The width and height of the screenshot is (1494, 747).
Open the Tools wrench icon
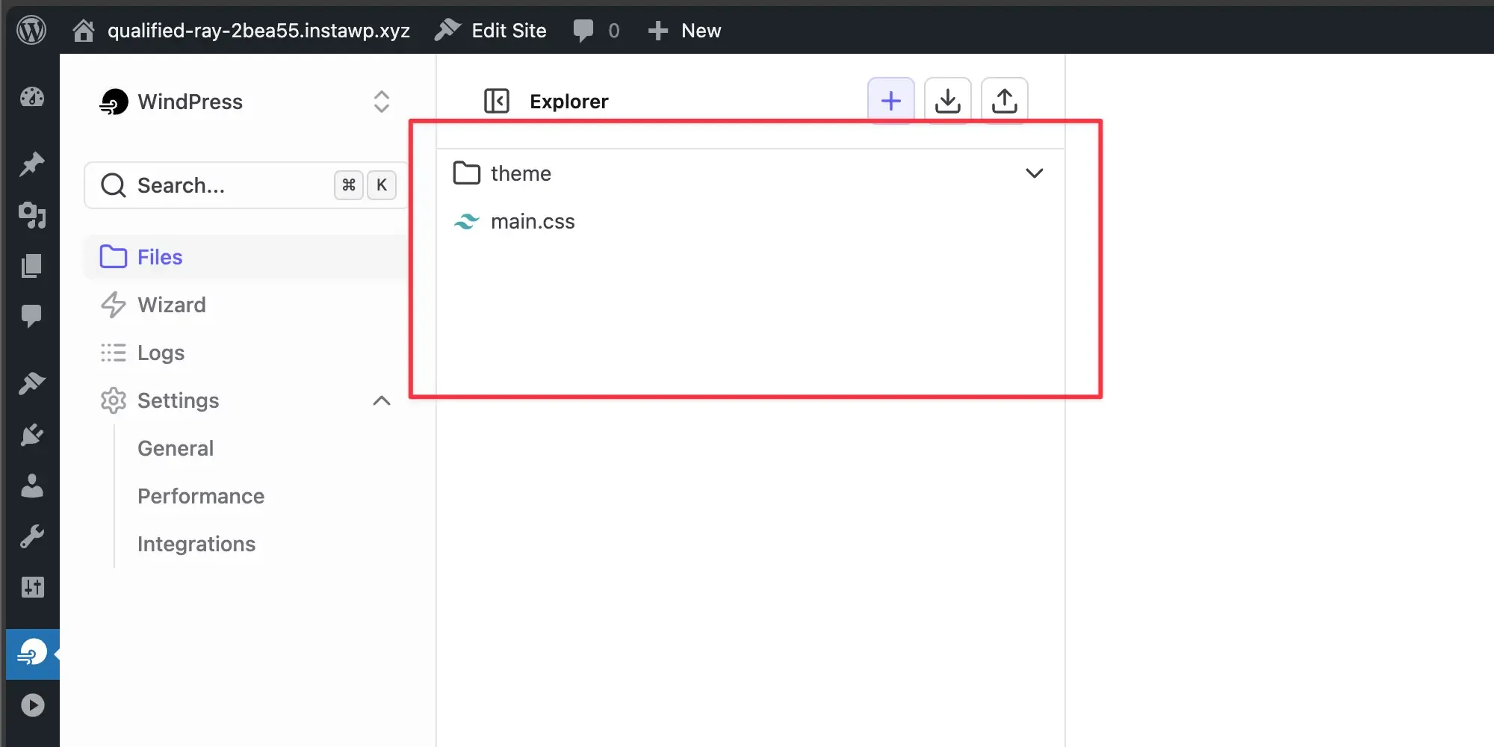pyautogui.click(x=31, y=536)
